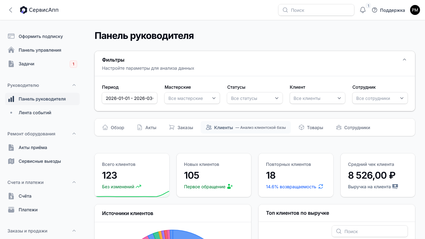Click the Счёта dollar icon
Viewport: 425px width, 239px height.
coord(11,196)
